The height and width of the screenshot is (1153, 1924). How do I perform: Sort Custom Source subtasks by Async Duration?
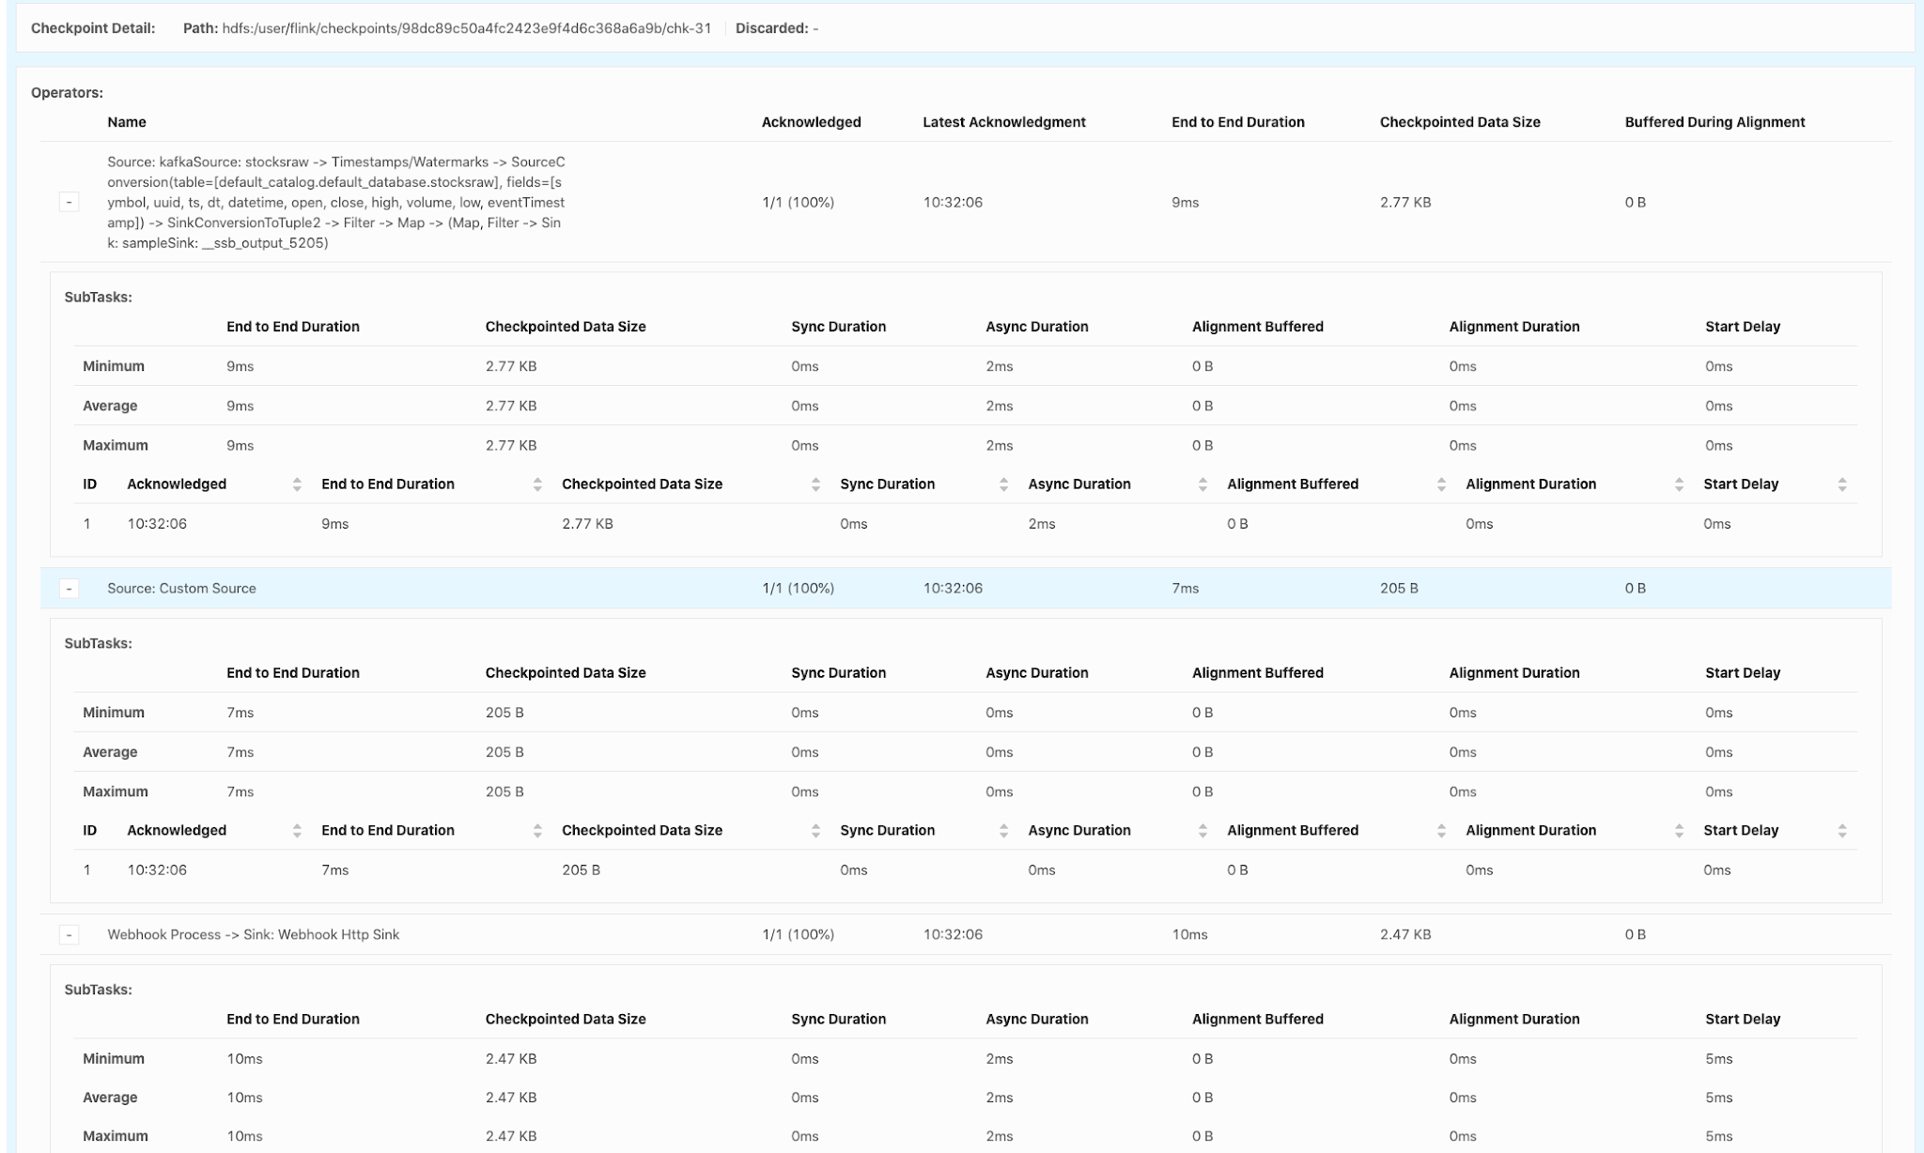1202,831
